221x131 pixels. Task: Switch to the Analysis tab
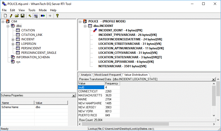86,75
